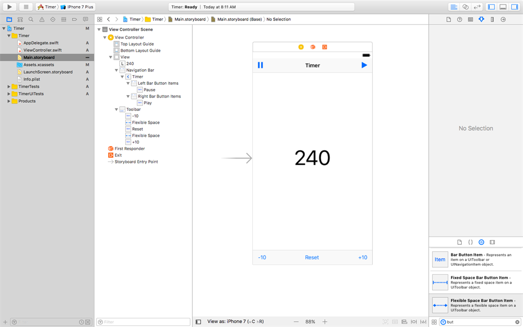Click the -10 toolbar button on canvas
This screenshot has height=327, width=523.
coord(262,258)
